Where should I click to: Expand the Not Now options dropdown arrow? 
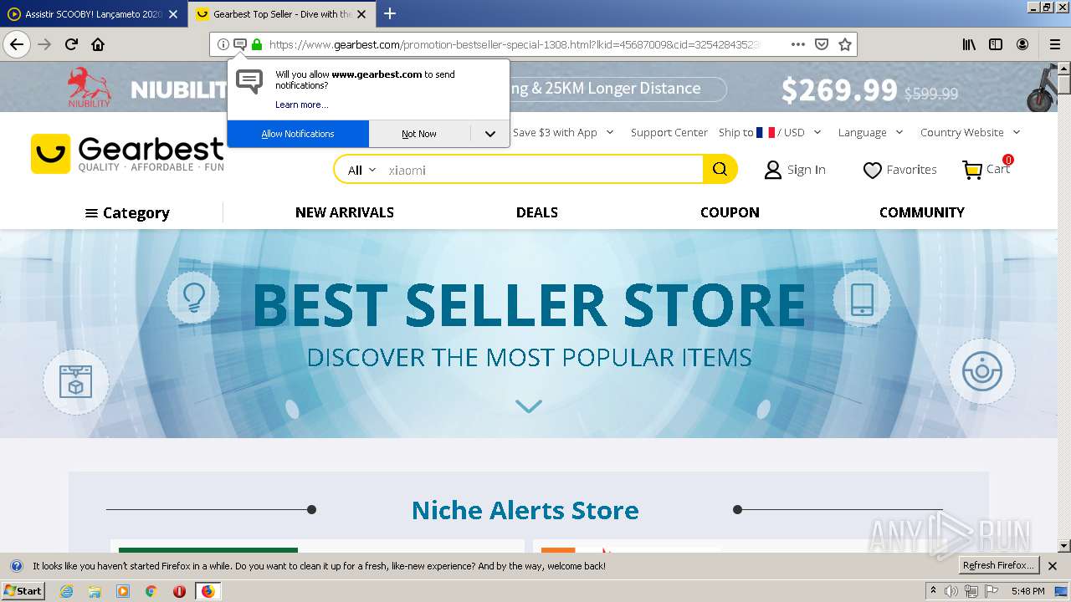pos(490,134)
